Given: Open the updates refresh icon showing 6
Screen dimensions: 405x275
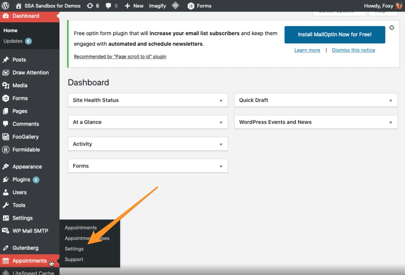Looking at the screenshot, I should pos(90,6).
